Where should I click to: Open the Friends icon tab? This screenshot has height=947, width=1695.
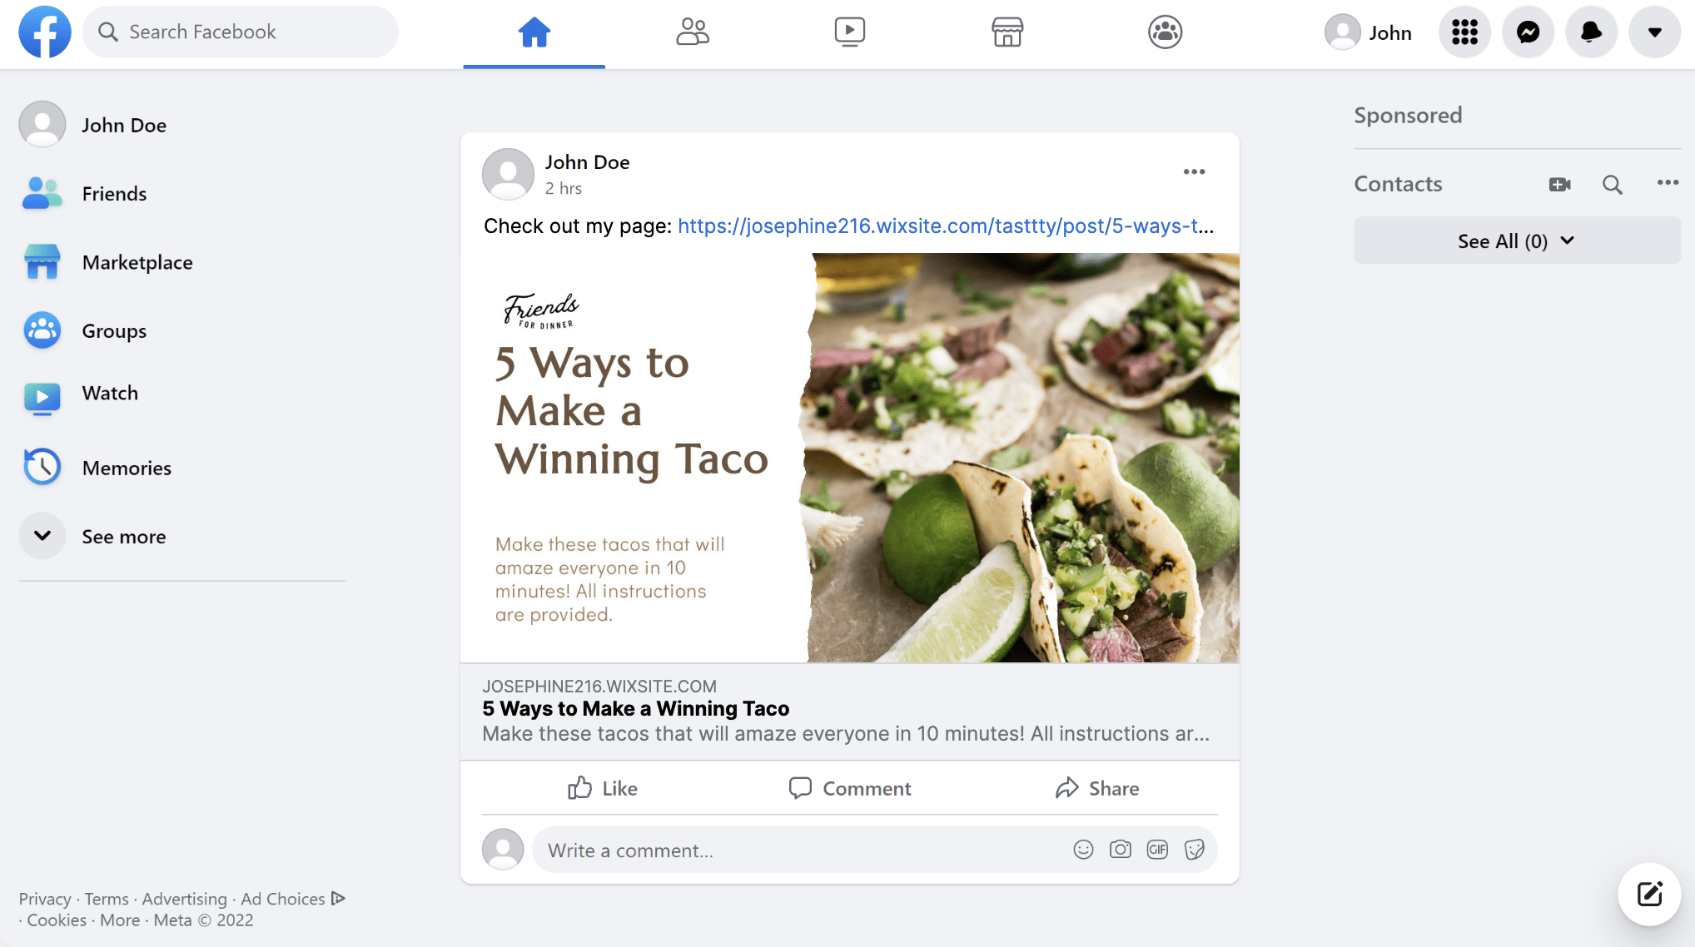(692, 32)
